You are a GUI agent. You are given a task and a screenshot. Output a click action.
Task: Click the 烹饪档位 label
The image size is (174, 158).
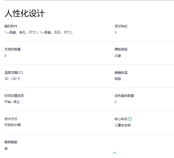pos(121,26)
